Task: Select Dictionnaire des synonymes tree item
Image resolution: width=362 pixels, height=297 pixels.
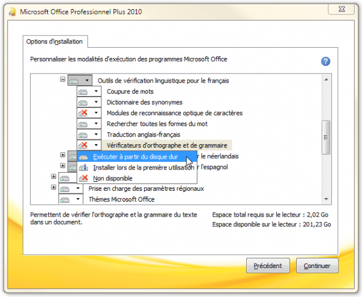Action: click(x=145, y=102)
